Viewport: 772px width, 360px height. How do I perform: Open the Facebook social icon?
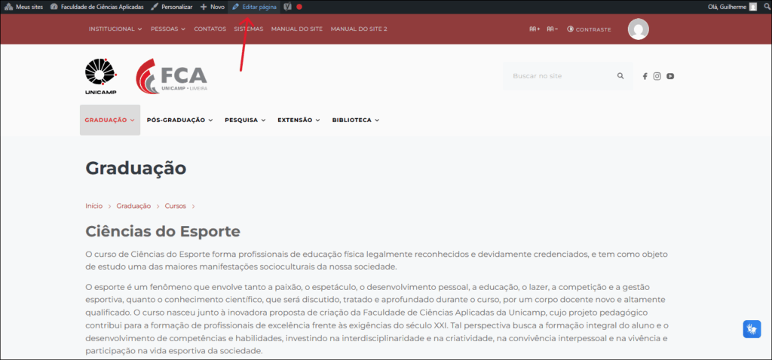point(645,76)
